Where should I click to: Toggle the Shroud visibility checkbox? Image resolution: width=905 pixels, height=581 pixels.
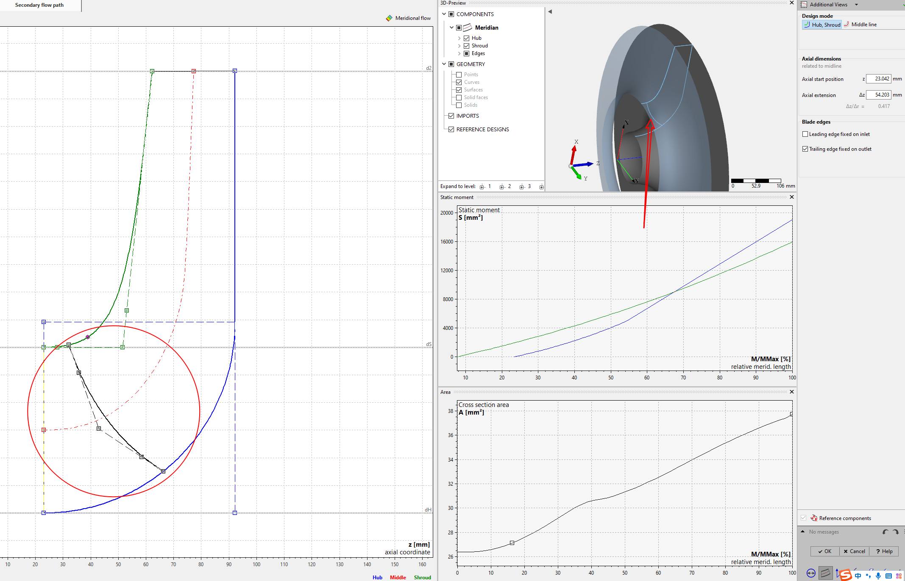tap(466, 46)
